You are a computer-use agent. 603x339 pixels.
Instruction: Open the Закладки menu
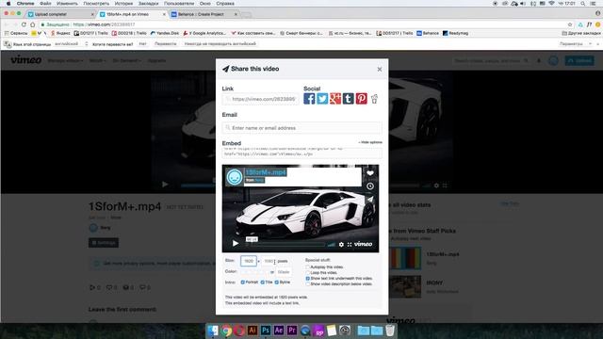coord(149,4)
